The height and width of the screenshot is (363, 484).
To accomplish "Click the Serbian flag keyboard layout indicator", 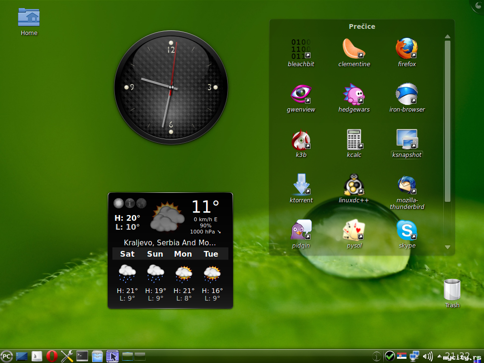I will (402, 356).
